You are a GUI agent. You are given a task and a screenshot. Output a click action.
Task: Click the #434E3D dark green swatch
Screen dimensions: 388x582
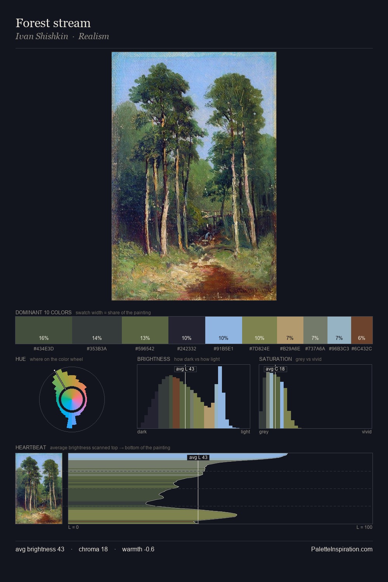tap(44, 330)
